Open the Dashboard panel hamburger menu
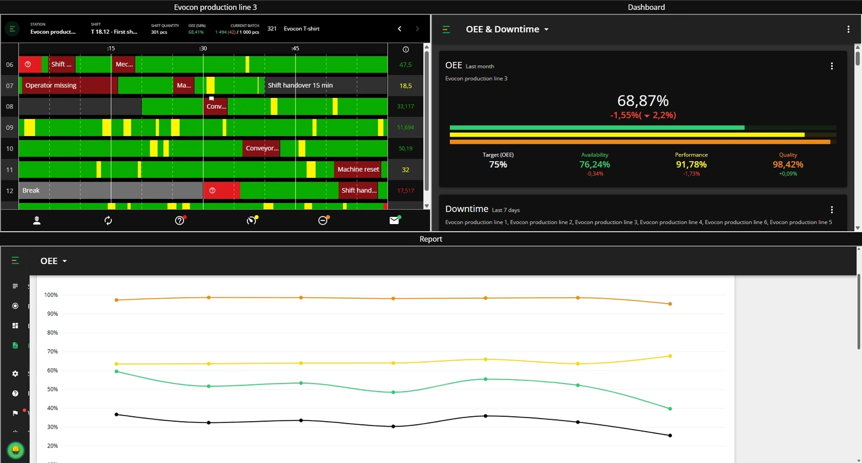 coord(446,29)
